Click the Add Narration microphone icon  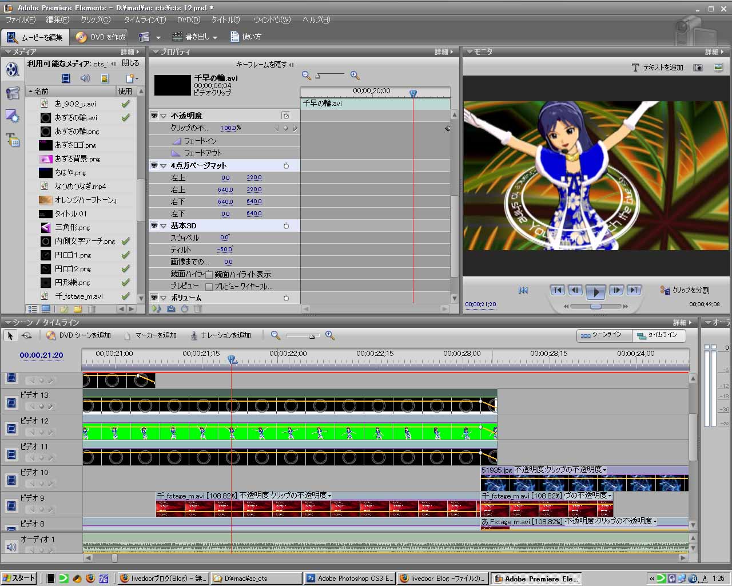click(194, 335)
